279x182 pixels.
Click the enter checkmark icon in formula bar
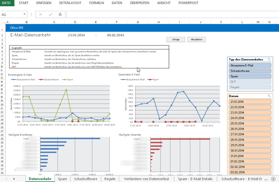50,14
